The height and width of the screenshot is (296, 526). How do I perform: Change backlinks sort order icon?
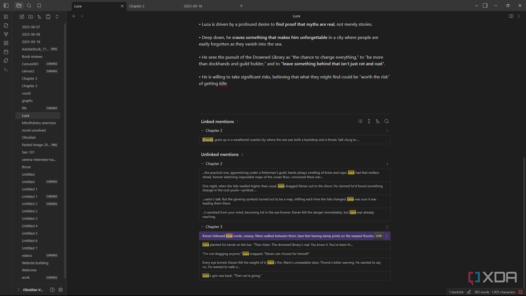pos(378,121)
